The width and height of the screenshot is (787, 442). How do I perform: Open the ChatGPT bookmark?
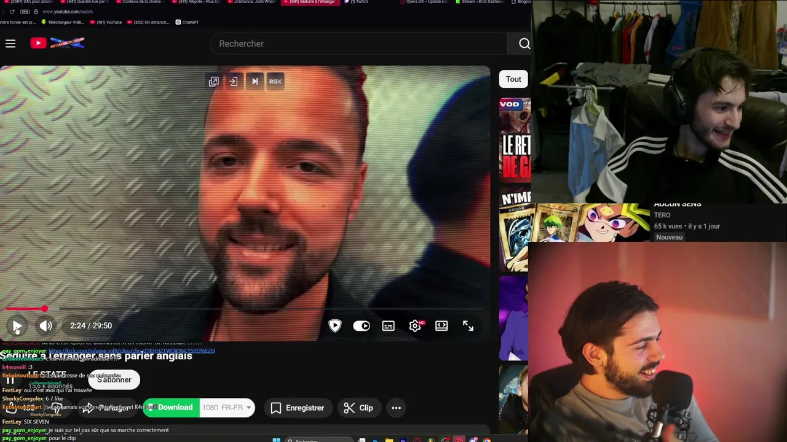(x=187, y=22)
